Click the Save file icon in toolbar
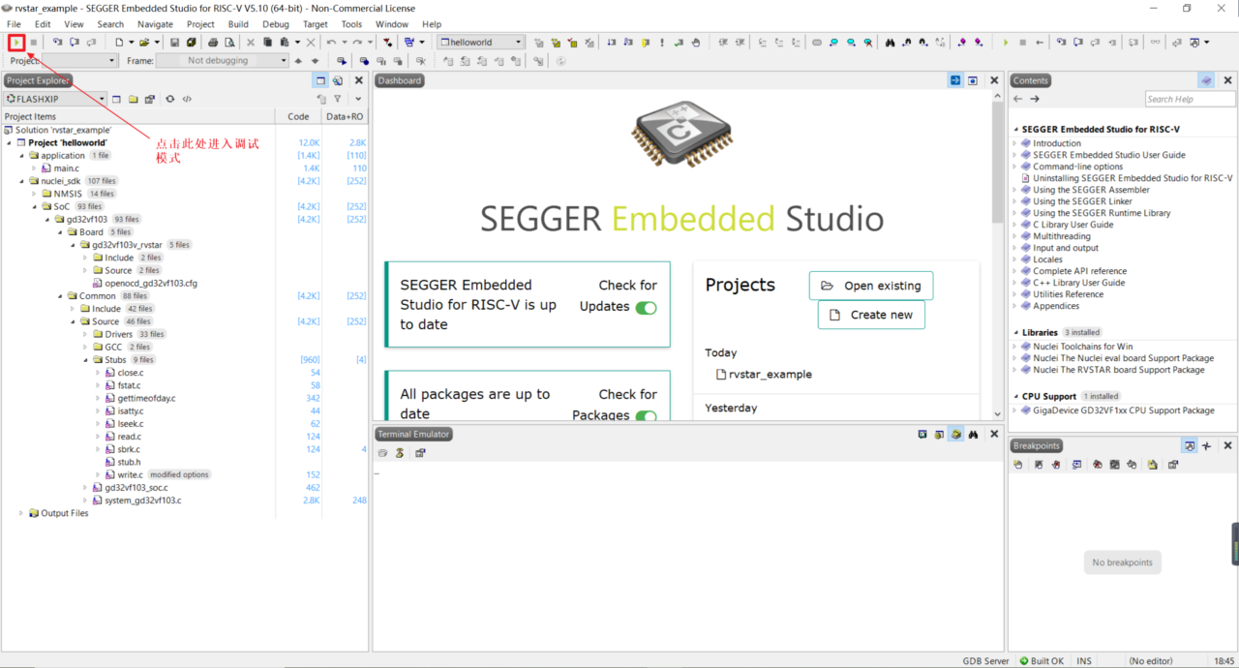This screenshot has width=1239, height=668. tap(174, 43)
